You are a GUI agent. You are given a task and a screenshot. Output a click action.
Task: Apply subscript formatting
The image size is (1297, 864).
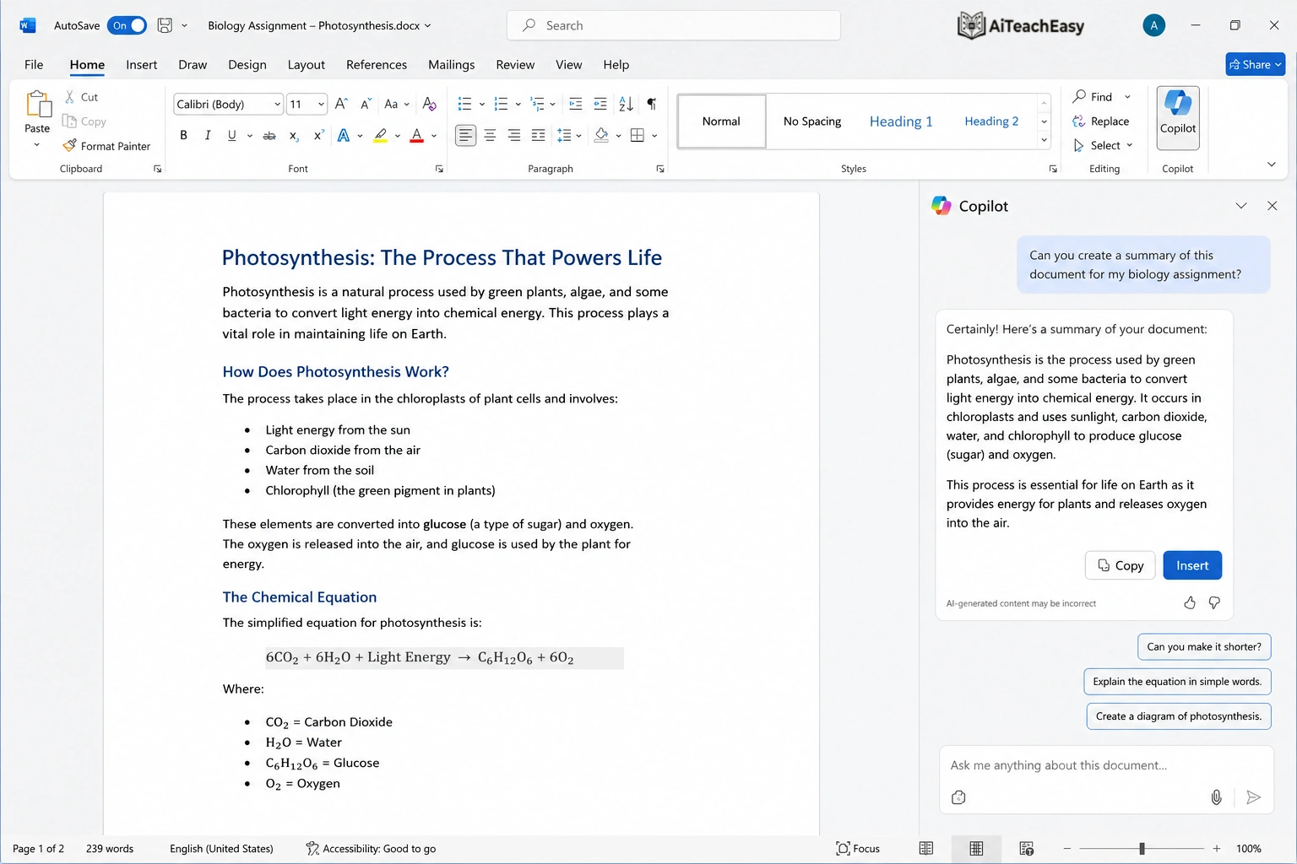pos(294,136)
